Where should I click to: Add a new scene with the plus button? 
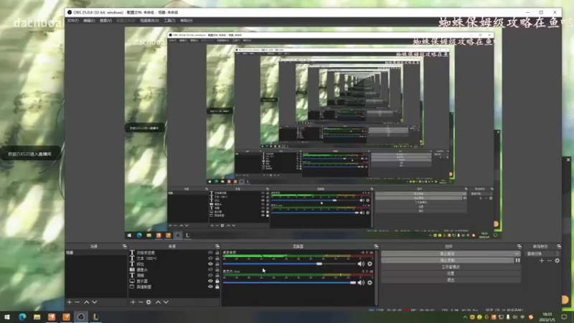point(69,302)
